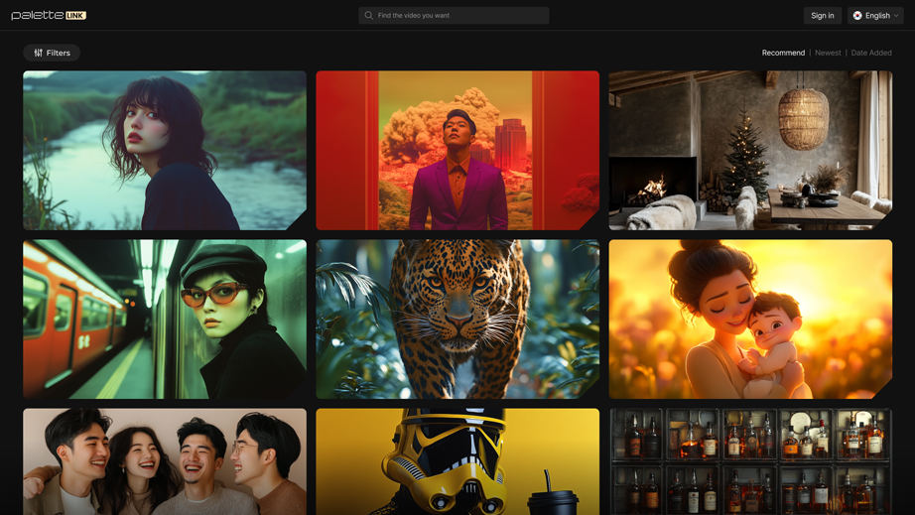Click the sliders icon in Filters
The width and height of the screenshot is (915, 515).
click(39, 53)
